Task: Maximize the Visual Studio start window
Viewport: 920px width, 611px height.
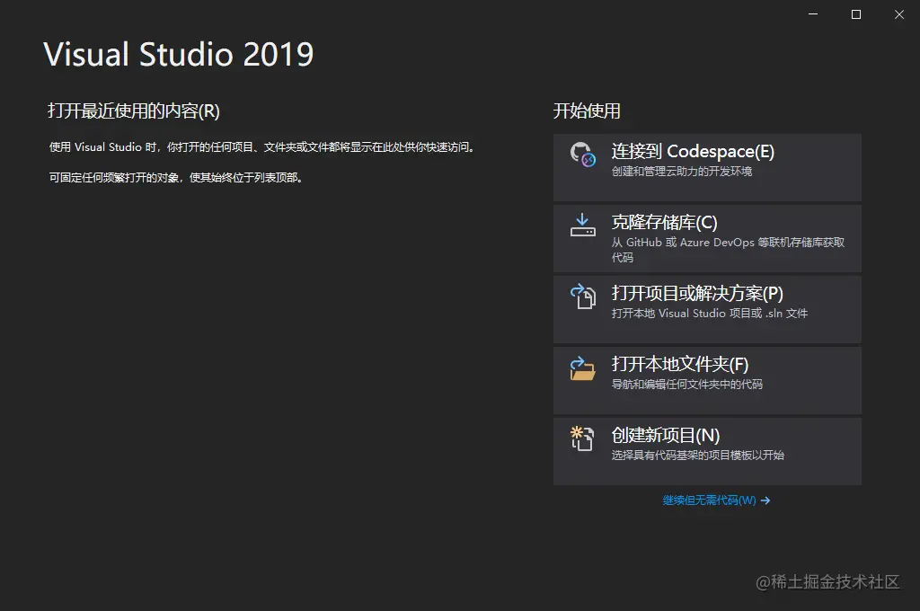Action: coord(856,14)
